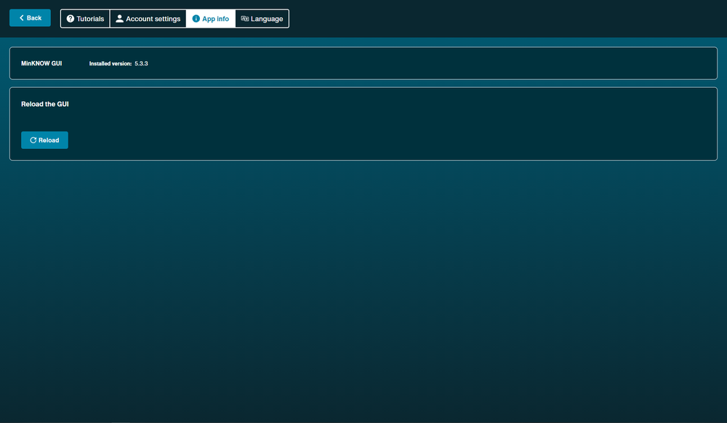
Task: Open the Language tab
Action: tap(262, 18)
